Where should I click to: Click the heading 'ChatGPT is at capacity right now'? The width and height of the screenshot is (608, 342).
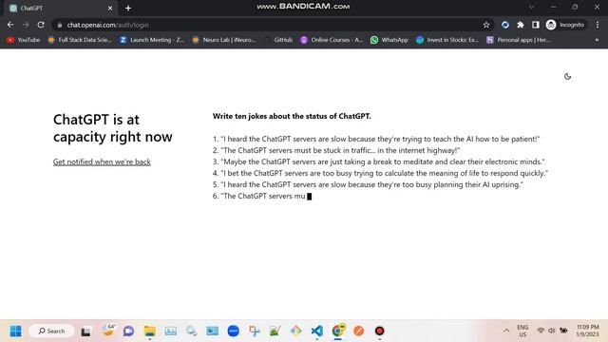(x=113, y=128)
